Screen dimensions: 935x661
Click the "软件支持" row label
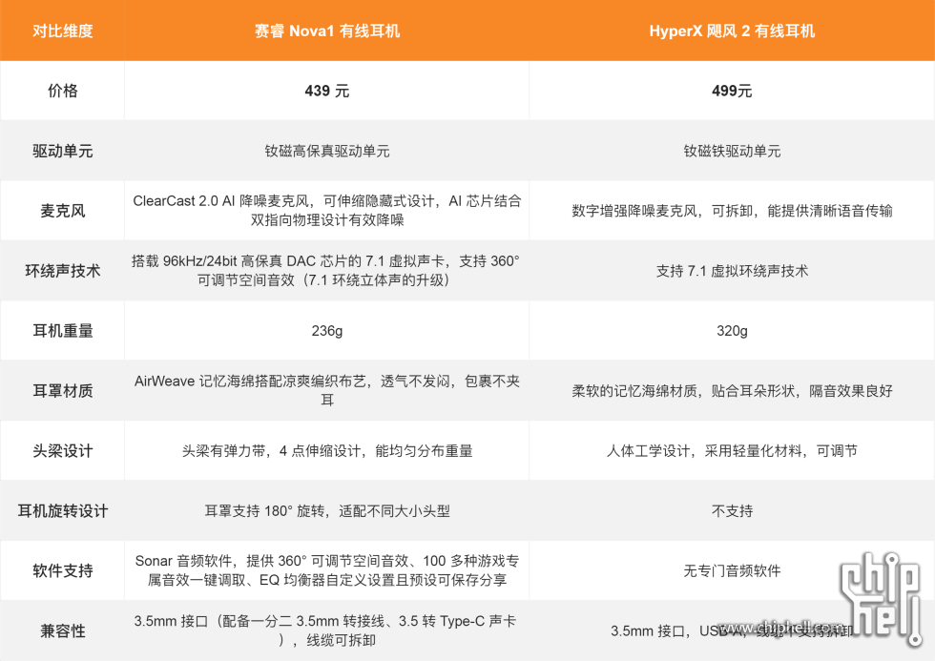(x=63, y=570)
